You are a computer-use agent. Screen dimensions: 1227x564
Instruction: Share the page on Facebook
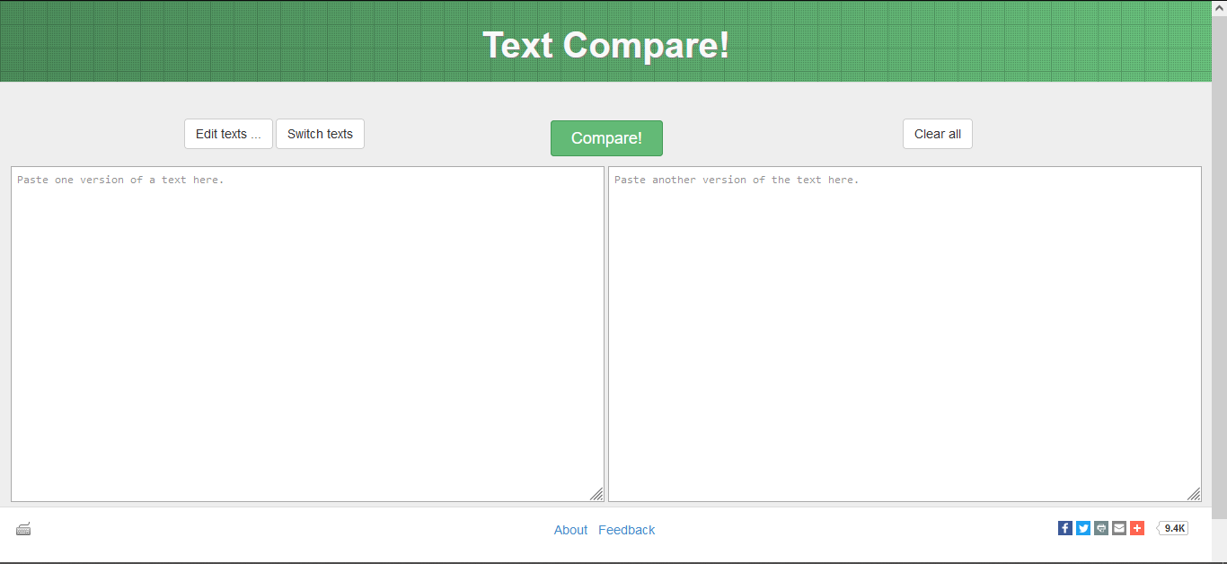[1064, 528]
